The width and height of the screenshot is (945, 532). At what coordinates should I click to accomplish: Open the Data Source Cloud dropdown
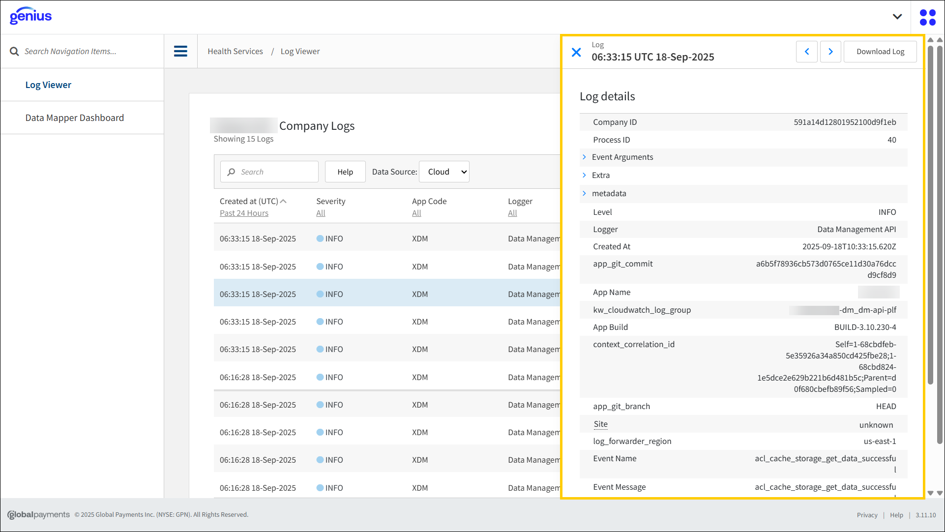coord(444,172)
